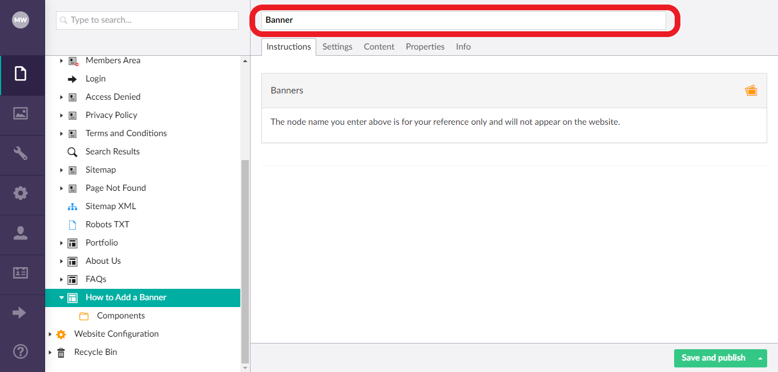778x372 pixels.
Task: Open the arrow section in sidebar
Action: point(19,313)
